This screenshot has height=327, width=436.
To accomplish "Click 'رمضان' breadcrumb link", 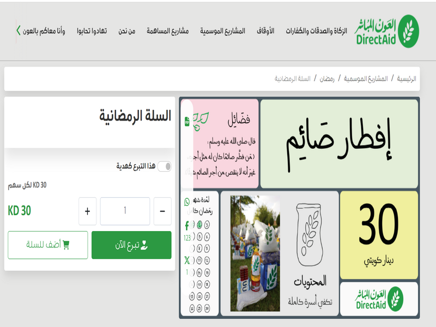I will 326,79.
